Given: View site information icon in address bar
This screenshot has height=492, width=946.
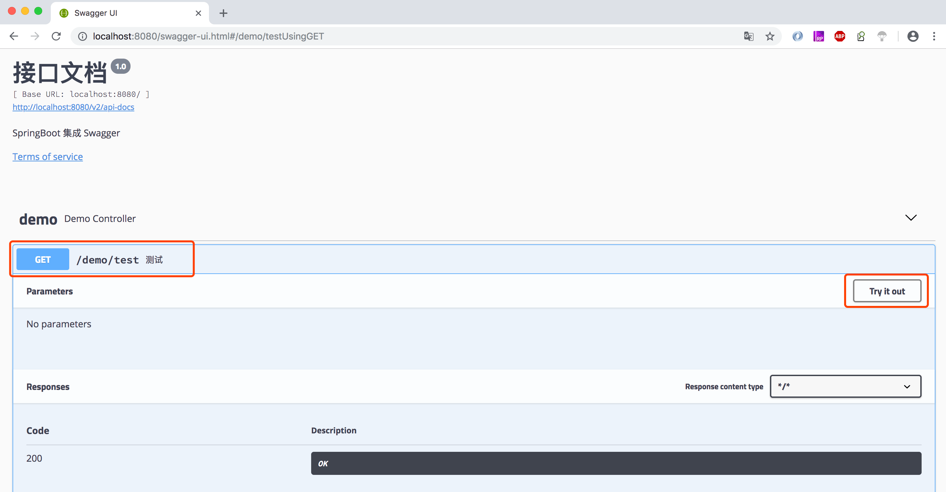Looking at the screenshot, I should 83,36.
